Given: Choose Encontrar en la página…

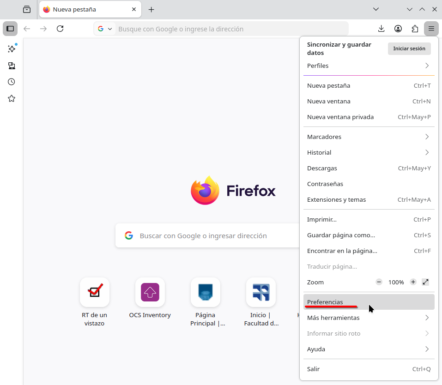Looking at the screenshot, I should (369, 251).
